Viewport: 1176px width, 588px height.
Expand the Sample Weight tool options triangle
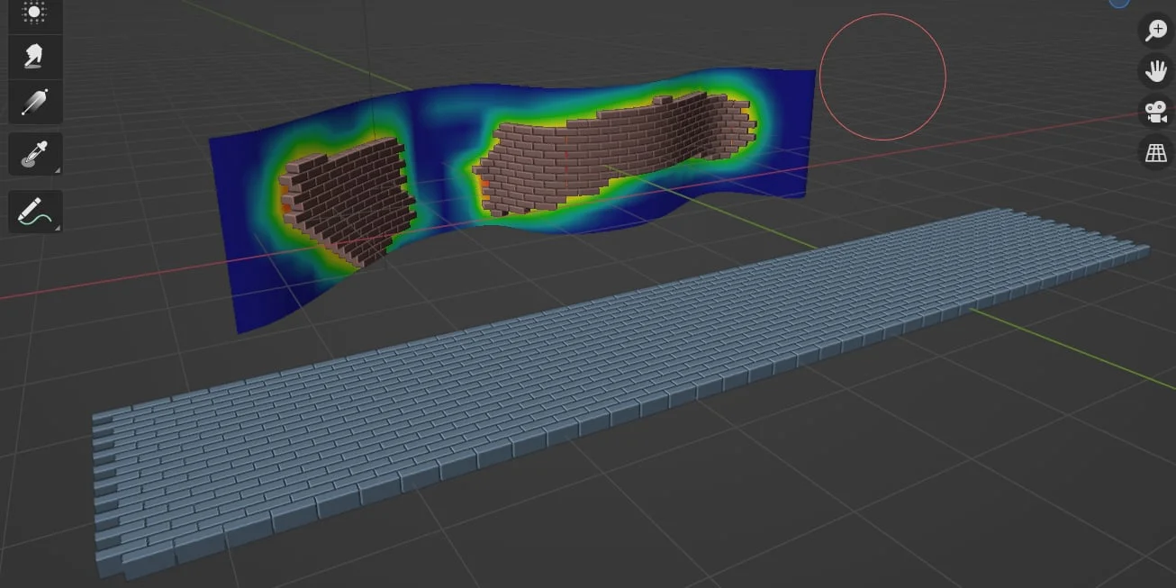point(56,171)
